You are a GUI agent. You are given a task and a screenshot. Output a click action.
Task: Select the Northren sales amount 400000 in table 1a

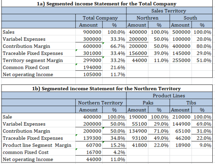pyautogui.click(x=137, y=32)
